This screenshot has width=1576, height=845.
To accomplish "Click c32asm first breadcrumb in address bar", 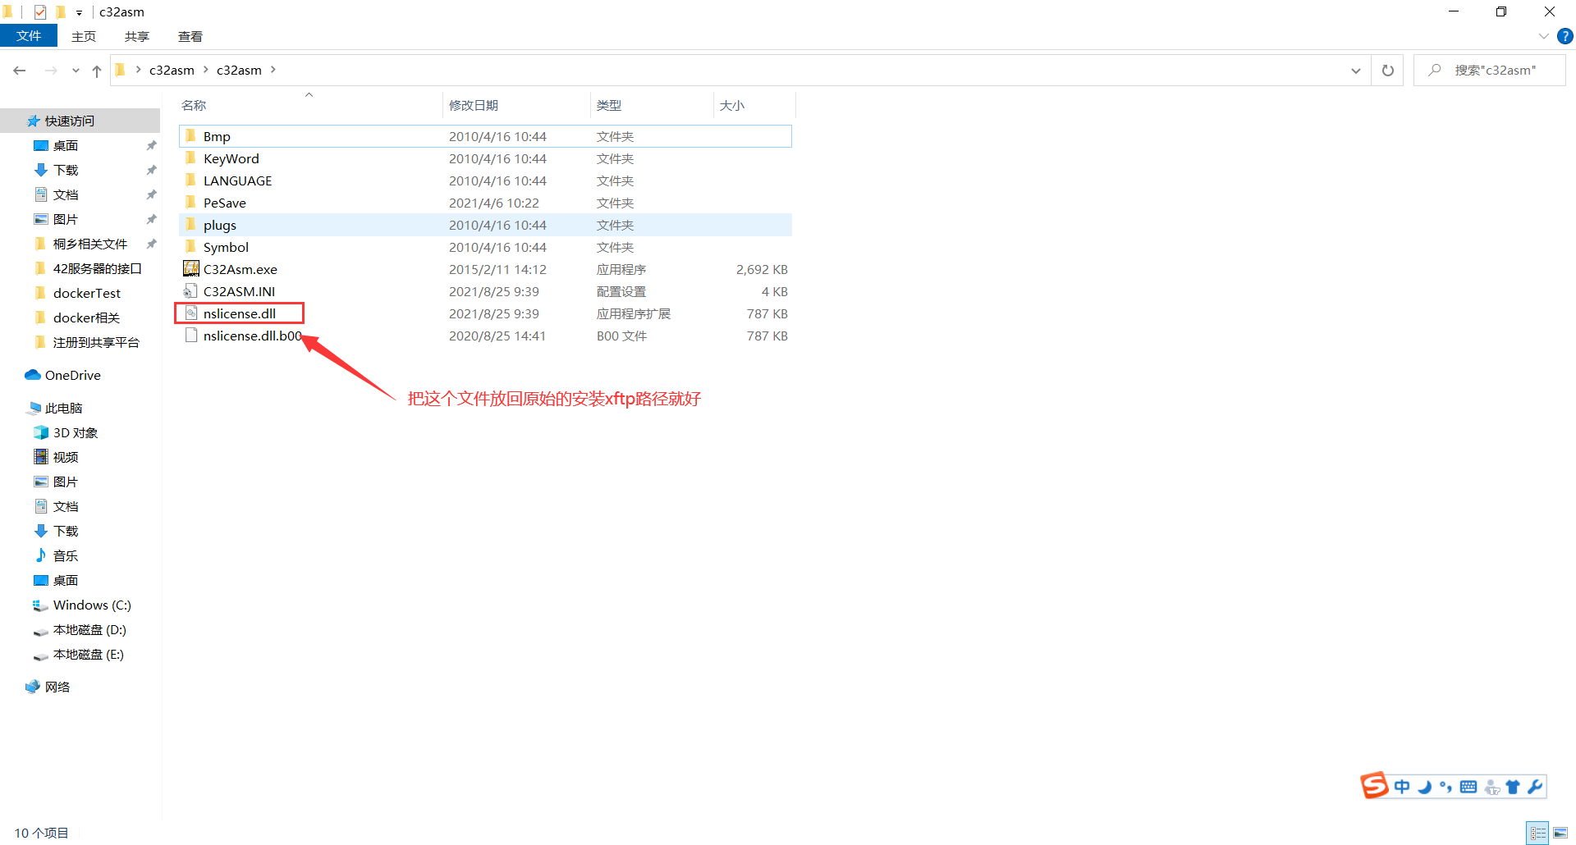I will [172, 71].
